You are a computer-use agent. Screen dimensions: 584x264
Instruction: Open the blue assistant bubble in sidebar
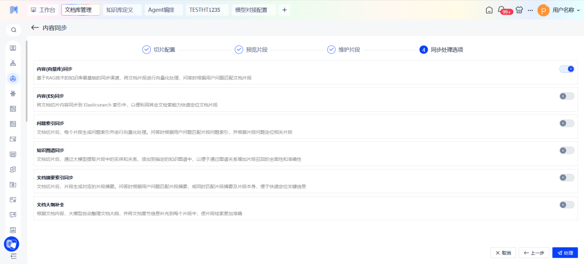click(x=11, y=244)
